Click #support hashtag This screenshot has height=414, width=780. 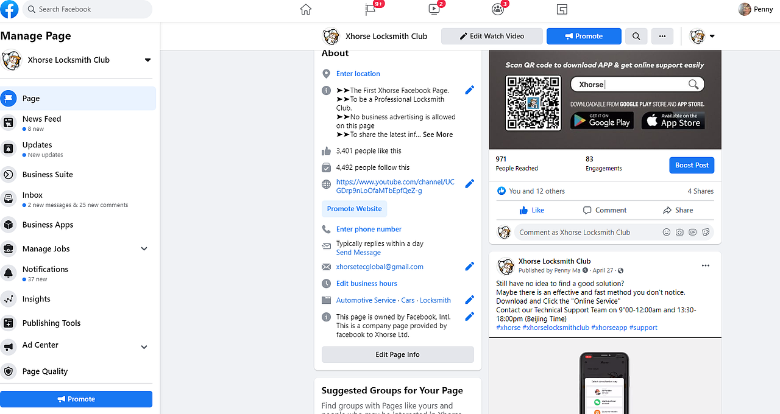coord(643,328)
